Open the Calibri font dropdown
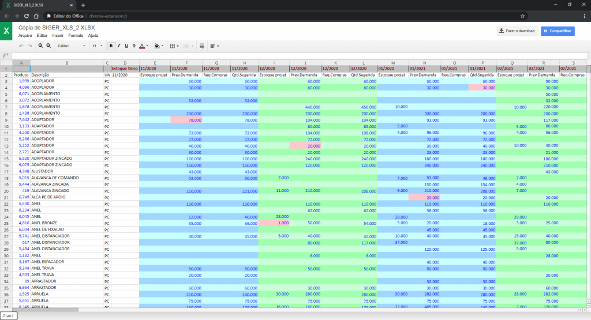The height and width of the screenshot is (320, 591). pos(70,46)
